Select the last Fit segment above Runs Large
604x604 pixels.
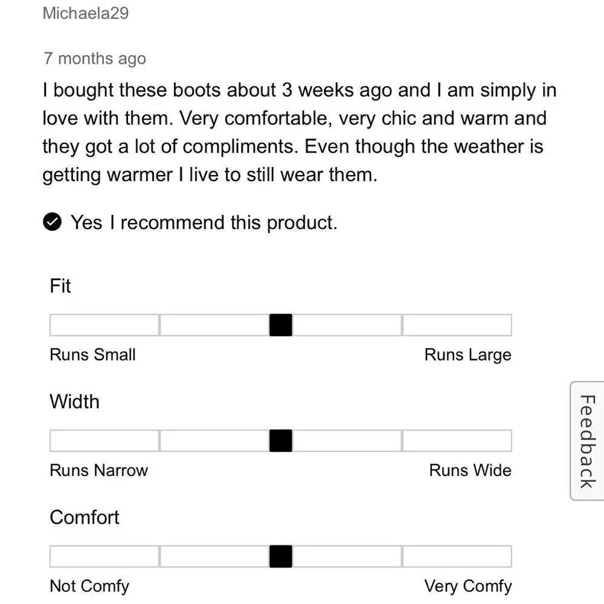[457, 325]
